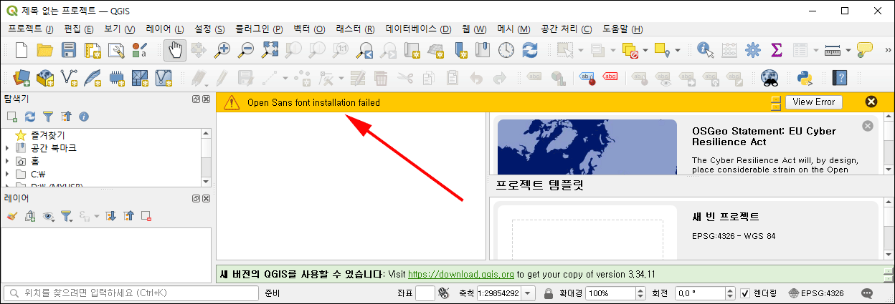Open a project with the yellow folder icon
This screenshot has width=895, height=304.
pos(45,50)
